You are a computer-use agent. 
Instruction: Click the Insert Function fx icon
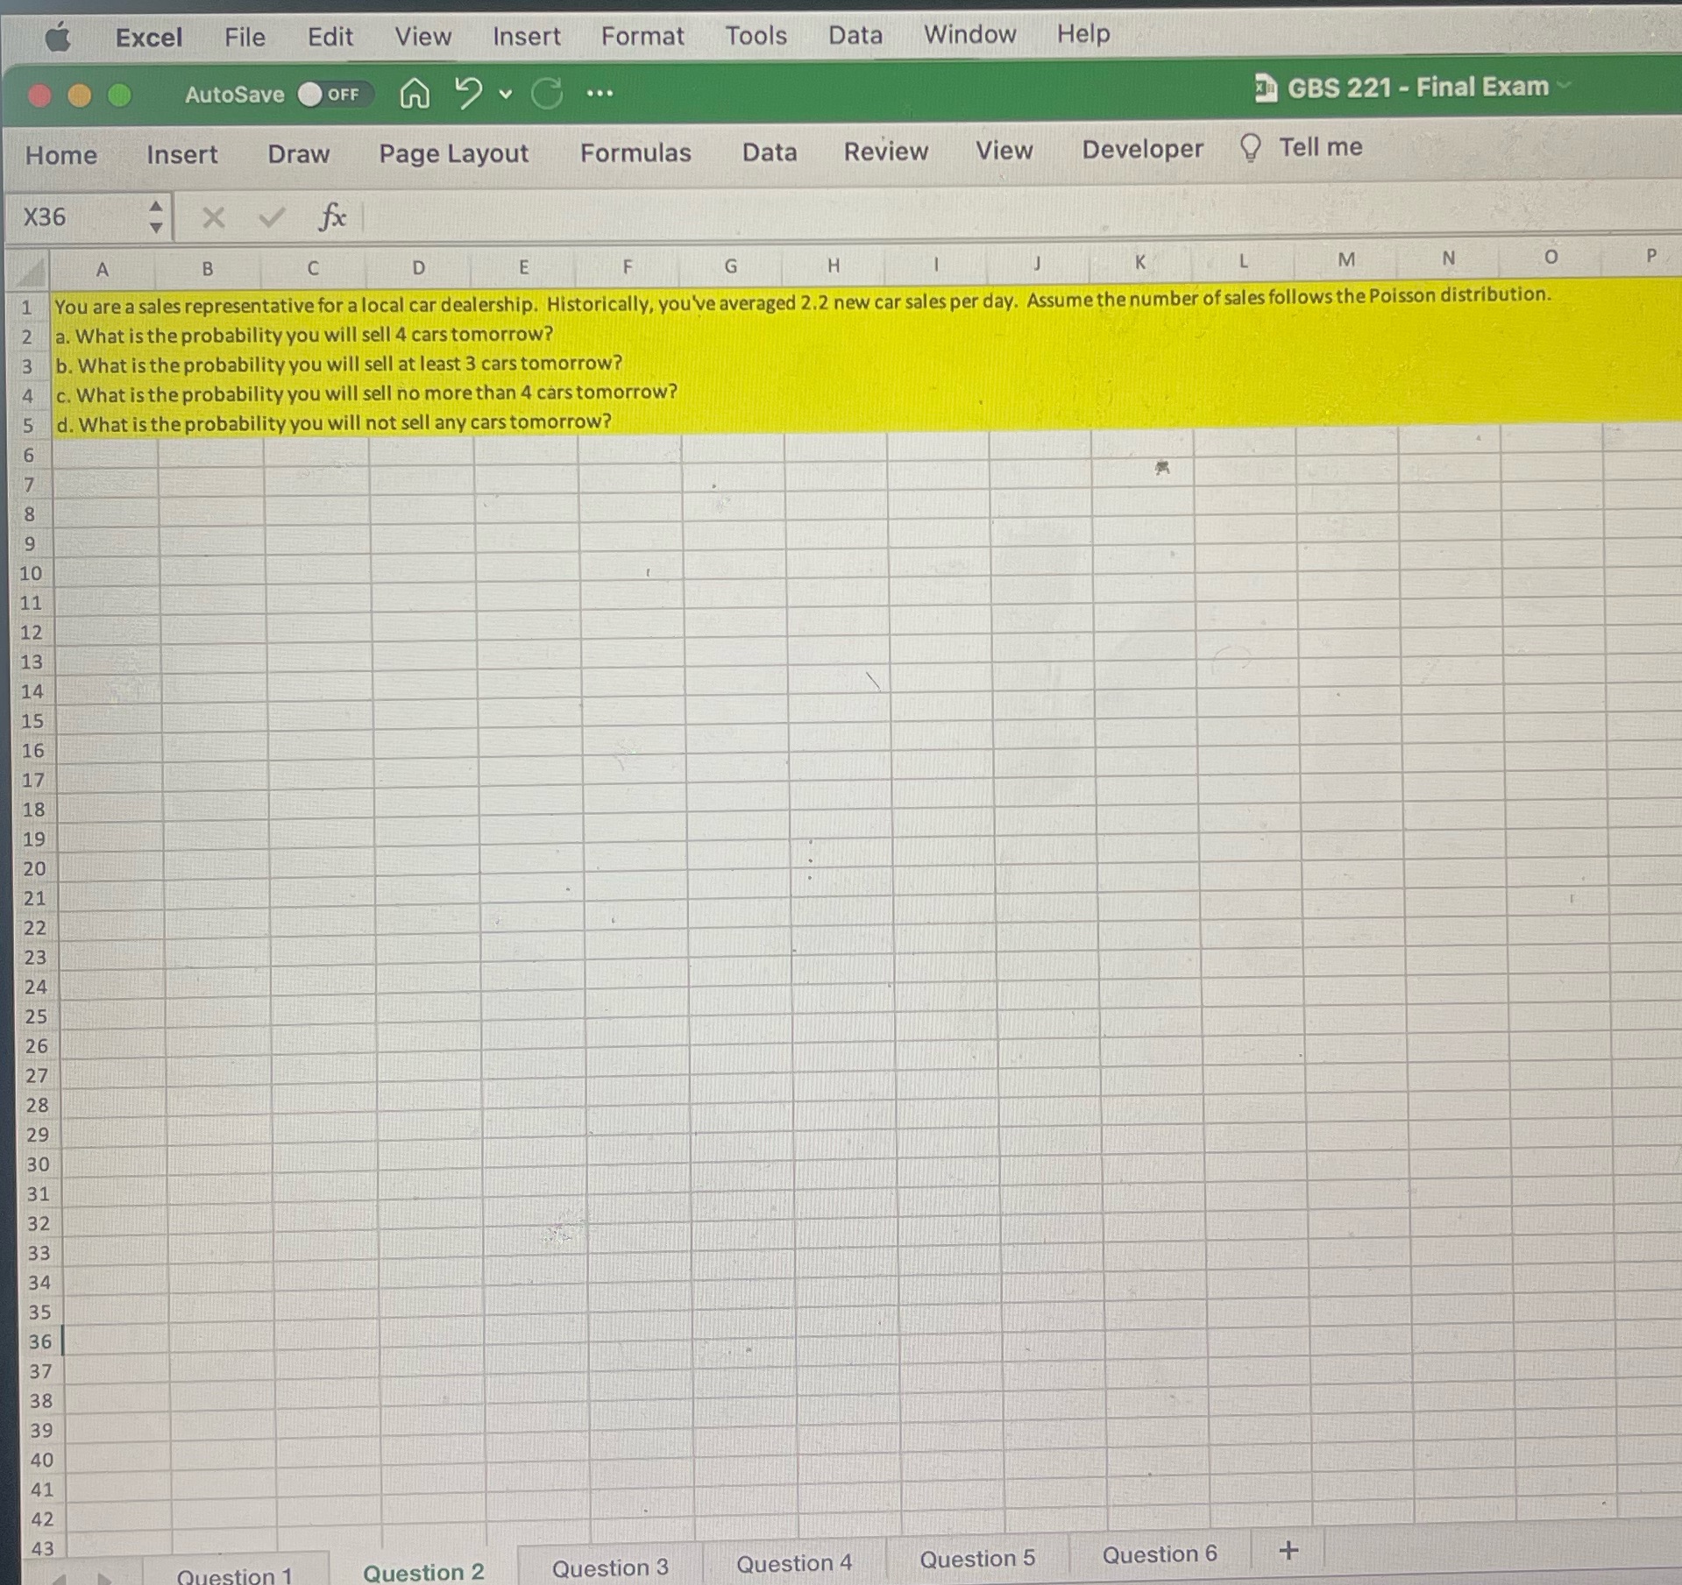coord(331,216)
